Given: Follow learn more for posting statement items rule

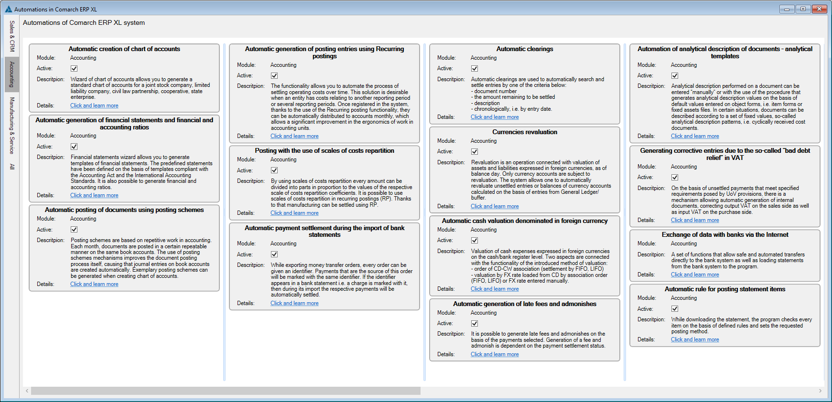Looking at the screenshot, I should [695, 339].
